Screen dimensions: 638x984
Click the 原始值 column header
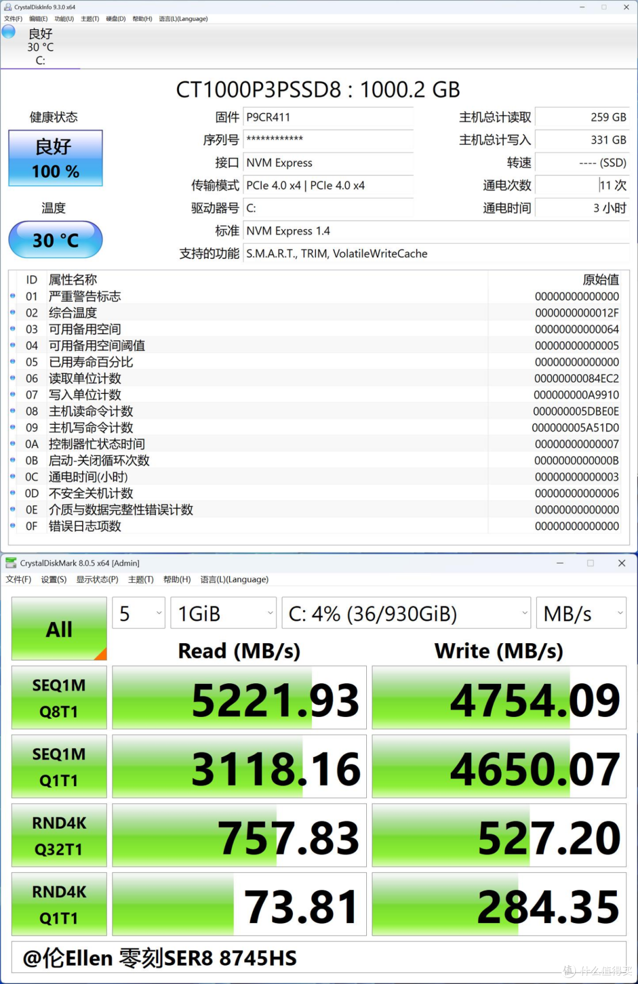click(x=601, y=279)
